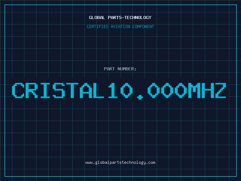Click the digit 1 in the part number
The width and height of the screenshot is (241, 181).
[113, 91]
